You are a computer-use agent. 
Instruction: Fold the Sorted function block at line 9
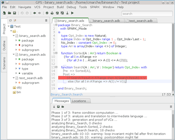[57, 53]
